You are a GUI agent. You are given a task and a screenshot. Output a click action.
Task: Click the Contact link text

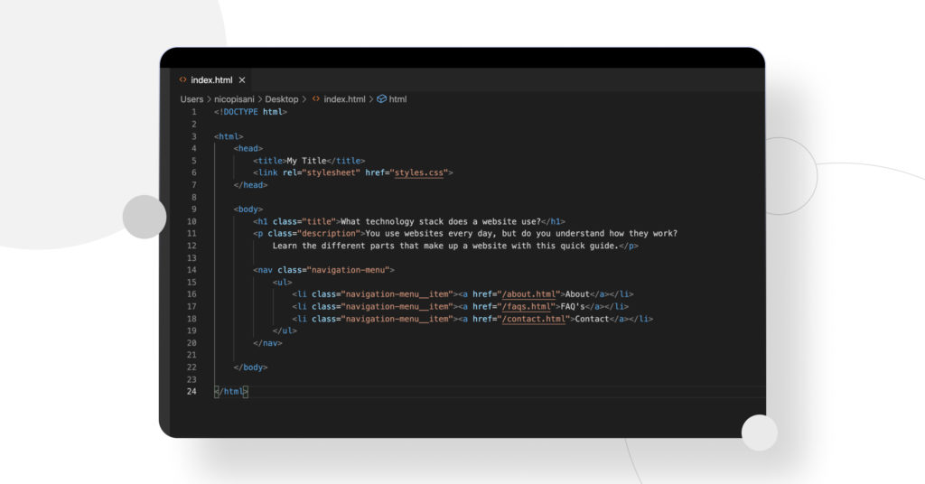[593, 319]
